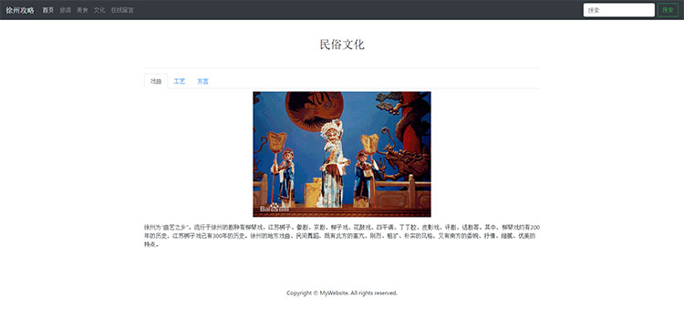Open the 在线留言 page link
The height and width of the screenshot is (328, 684).
[122, 10]
